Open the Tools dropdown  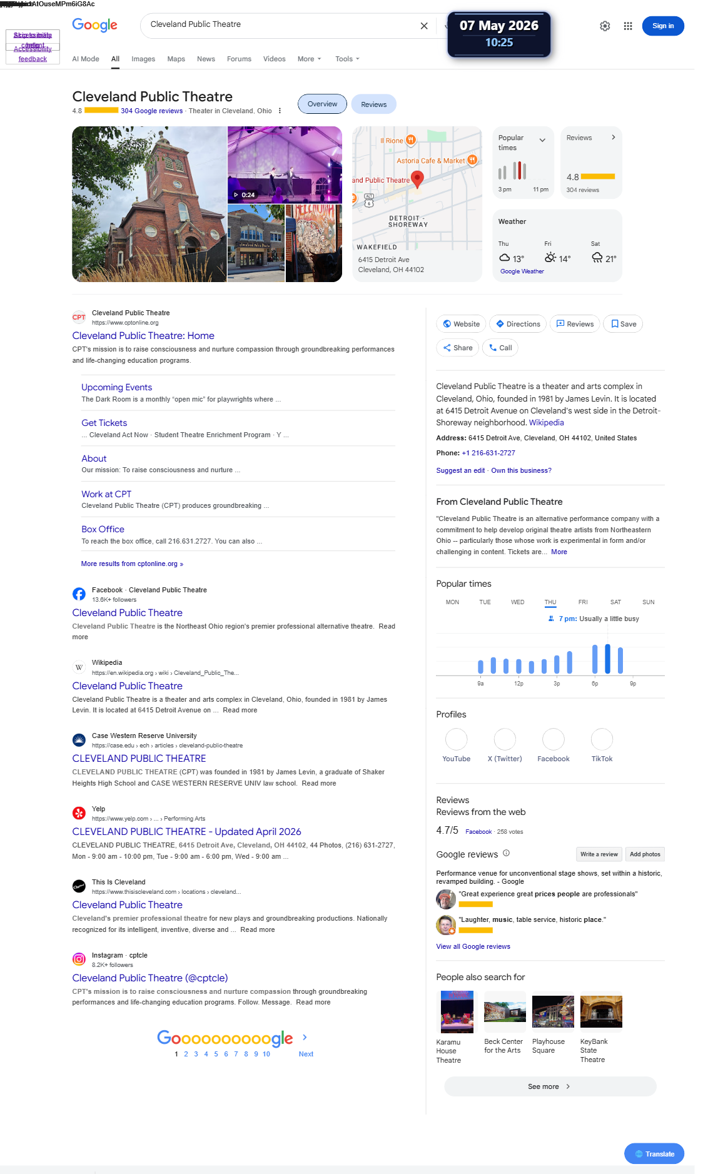click(x=347, y=59)
